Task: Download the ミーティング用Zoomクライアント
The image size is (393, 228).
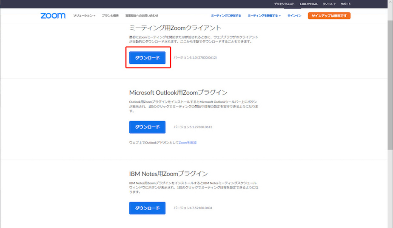Action: (147, 58)
